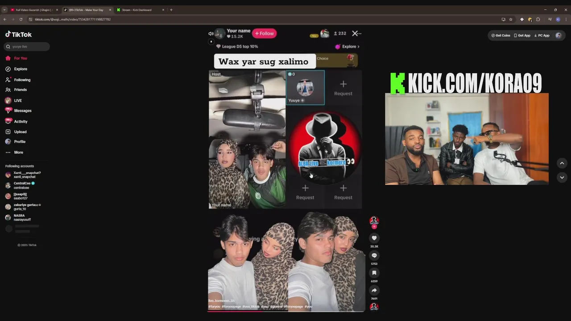The height and width of the screenshot is (321, 571).
Task: Open the sound disc icon under share
Action: [374, 306]
